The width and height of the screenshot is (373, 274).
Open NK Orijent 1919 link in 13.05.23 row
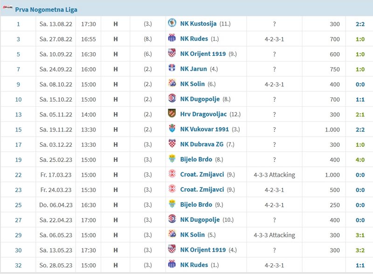(x=203, y=250)
